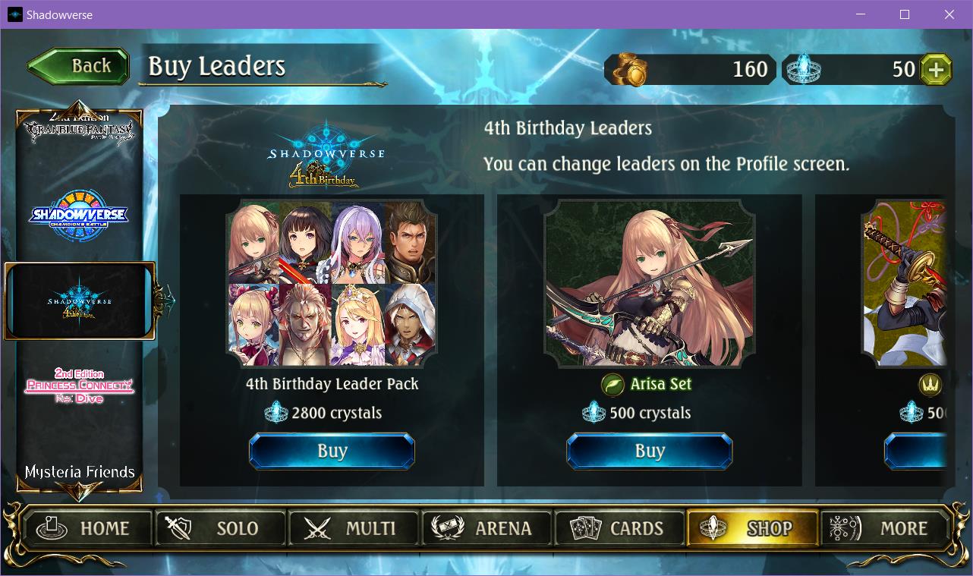Buy the Arisa Set
Image resolution: width=973 pixels, height=576 pixels.
(x=650, y=452)
